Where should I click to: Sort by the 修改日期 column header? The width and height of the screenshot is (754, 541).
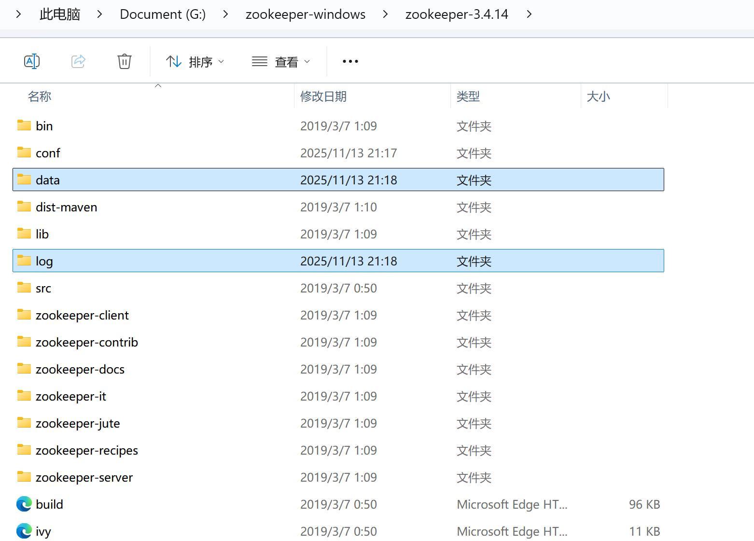click(323, 96)
